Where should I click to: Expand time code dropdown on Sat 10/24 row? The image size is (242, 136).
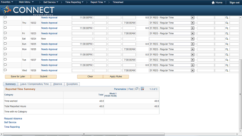tap(192, 39)
